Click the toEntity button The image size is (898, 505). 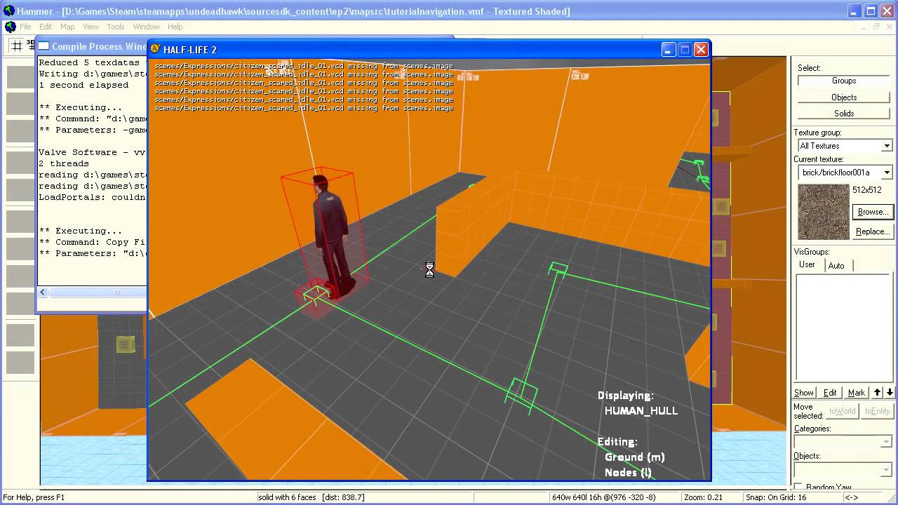pyautogui.click(x=877, y=411)
